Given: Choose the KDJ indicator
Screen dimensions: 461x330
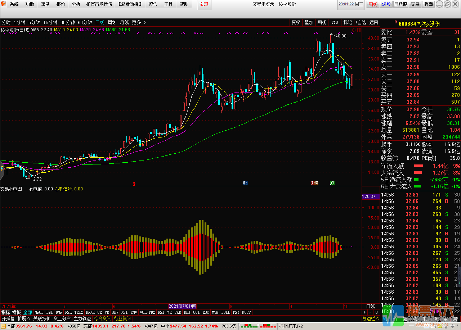Looking at the screenshot, I should pyautogui.click(x=187, y=312).
